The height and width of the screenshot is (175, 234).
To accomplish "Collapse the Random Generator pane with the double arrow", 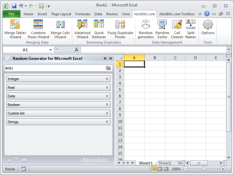I will [110, 58].
